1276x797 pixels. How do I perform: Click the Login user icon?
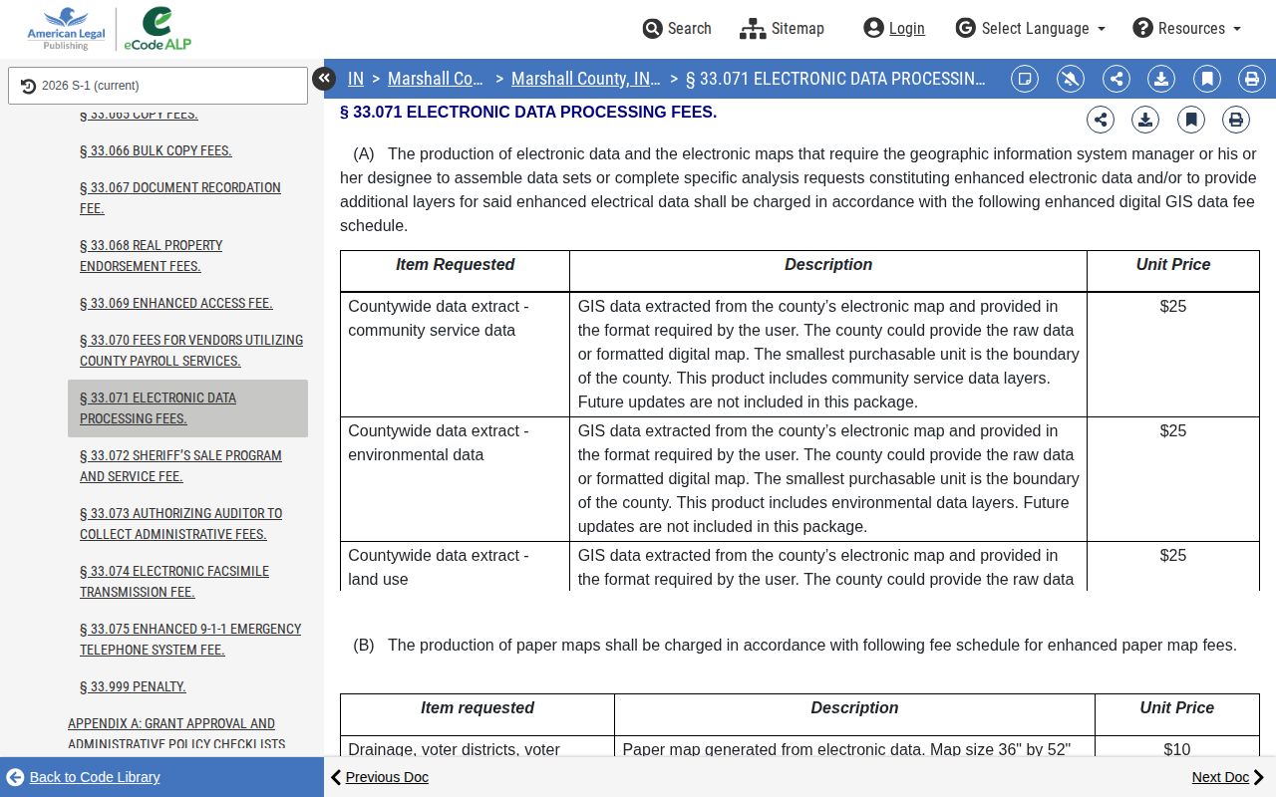[x=874, y=28]
